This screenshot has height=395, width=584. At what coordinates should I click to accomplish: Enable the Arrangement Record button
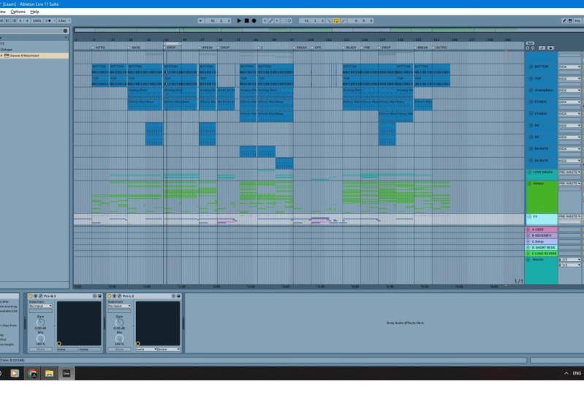pos(254,21)
